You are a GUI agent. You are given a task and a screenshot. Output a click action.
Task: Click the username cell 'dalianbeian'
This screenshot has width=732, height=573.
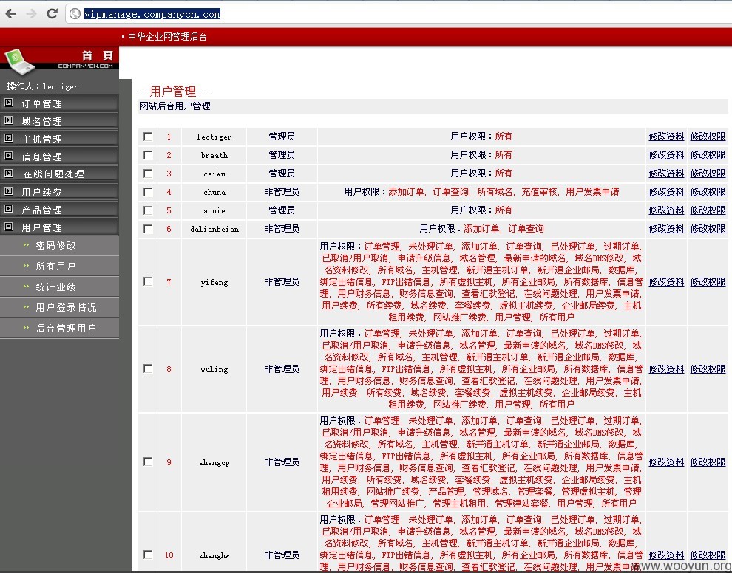pyautogui.click(x=214, y=229)
